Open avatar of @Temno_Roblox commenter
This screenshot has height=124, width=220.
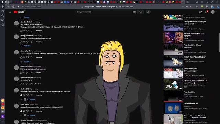16,122
